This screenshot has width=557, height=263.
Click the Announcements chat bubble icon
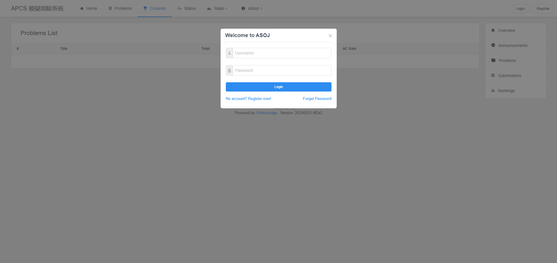493,45
